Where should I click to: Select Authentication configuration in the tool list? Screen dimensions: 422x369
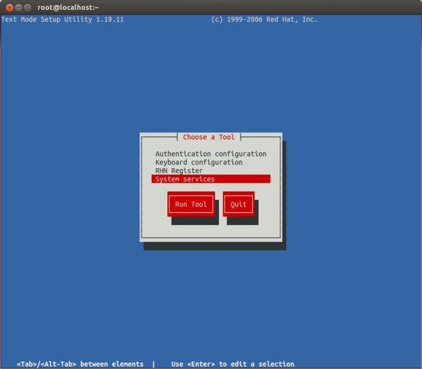click(211, 154)
